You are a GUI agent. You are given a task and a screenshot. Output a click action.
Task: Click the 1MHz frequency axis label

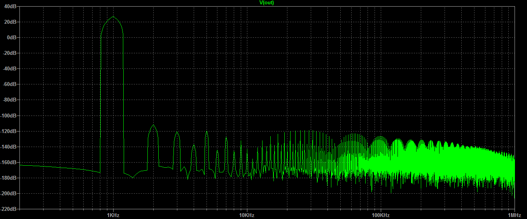514,215
